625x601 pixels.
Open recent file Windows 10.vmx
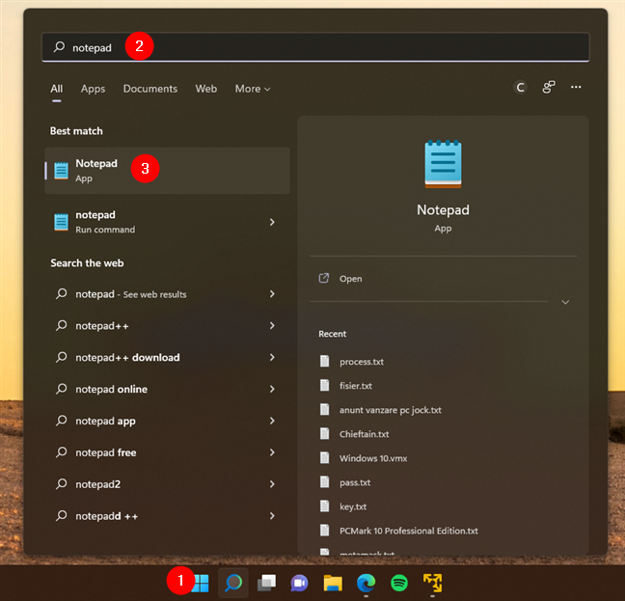[x=373, y=458]
